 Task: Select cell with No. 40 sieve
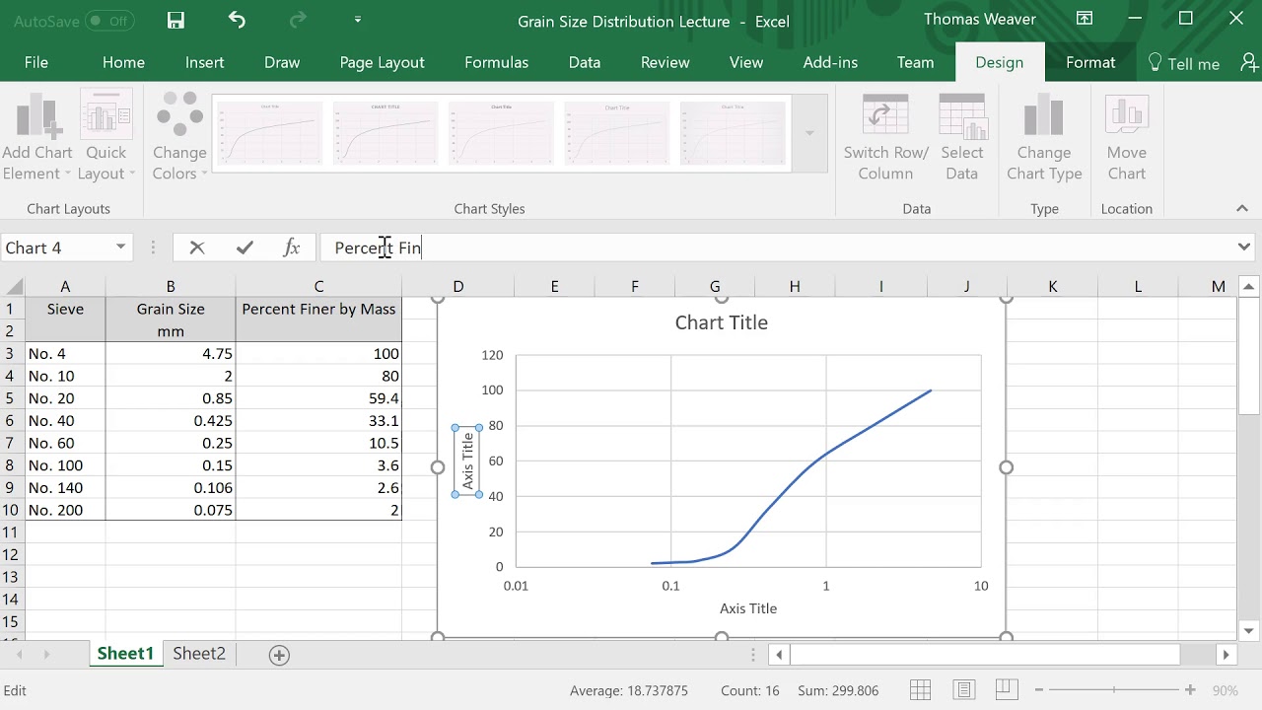tap(65, 420)
